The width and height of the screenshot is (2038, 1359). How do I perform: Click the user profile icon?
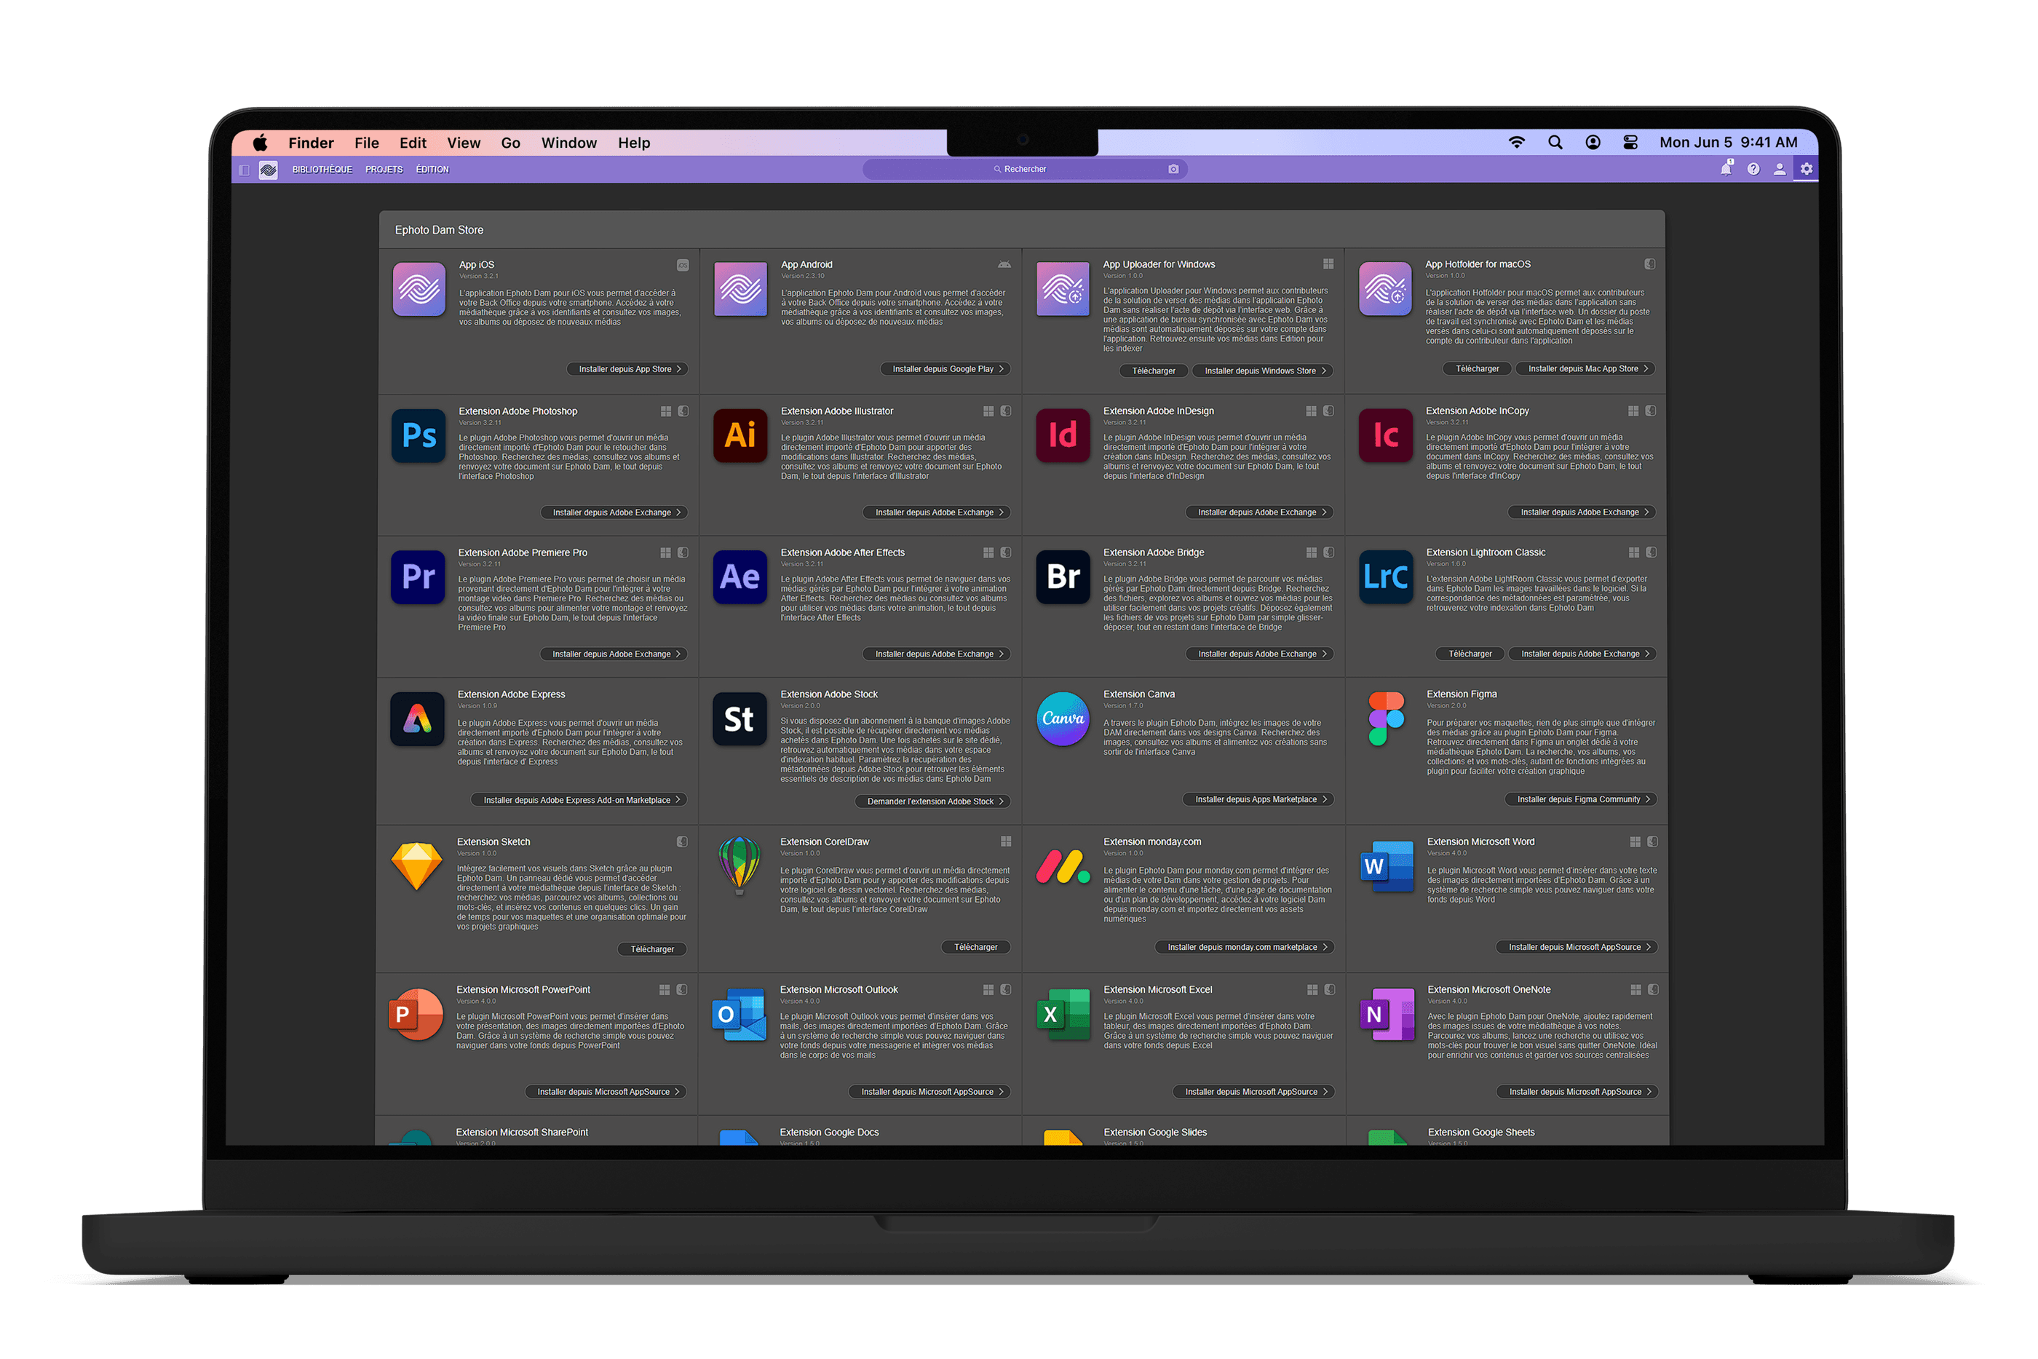click(1780, 169)
